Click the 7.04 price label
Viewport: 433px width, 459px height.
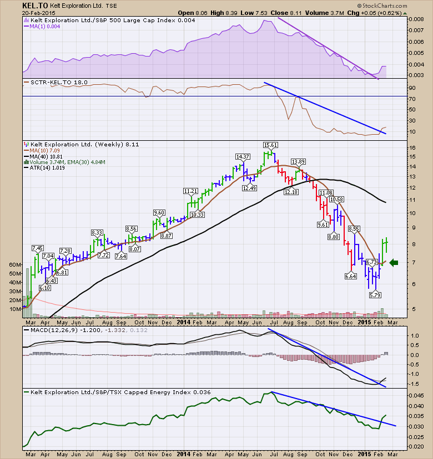pos(48,256)
